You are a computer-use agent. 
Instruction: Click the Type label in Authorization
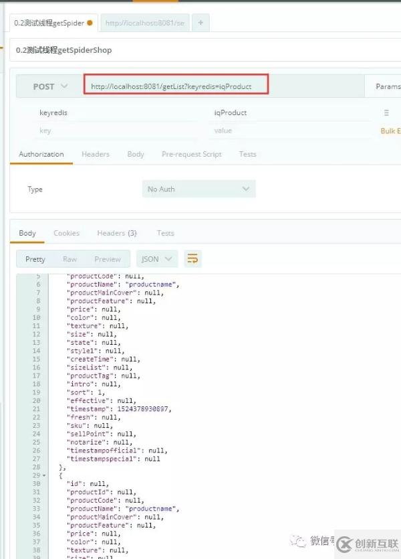(35, 189)
